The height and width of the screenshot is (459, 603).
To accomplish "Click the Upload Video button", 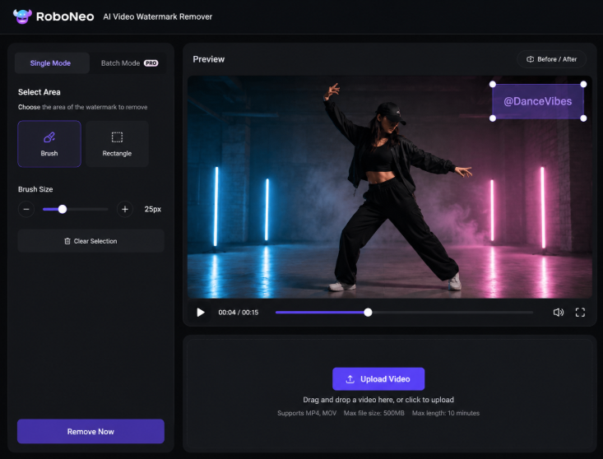I will [x=378, y=379].
